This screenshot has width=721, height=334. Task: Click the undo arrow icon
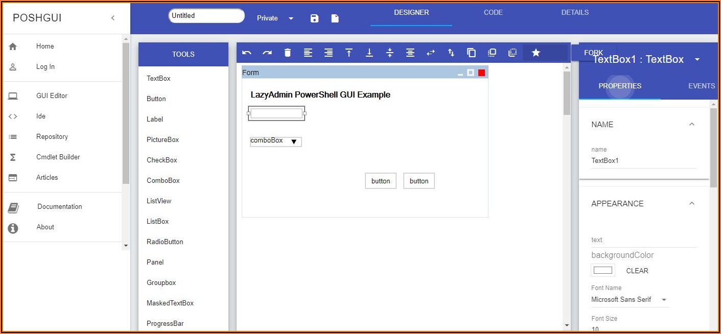247,53
